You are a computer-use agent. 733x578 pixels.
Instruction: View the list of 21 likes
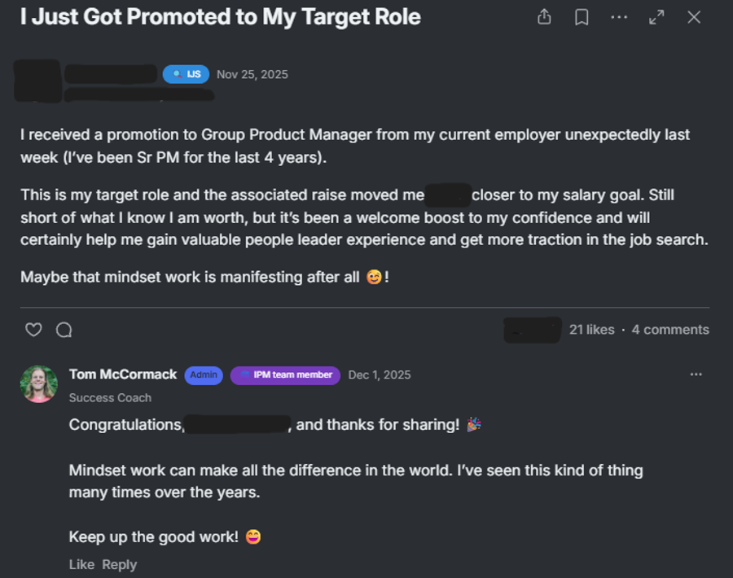tap(592, 329)
